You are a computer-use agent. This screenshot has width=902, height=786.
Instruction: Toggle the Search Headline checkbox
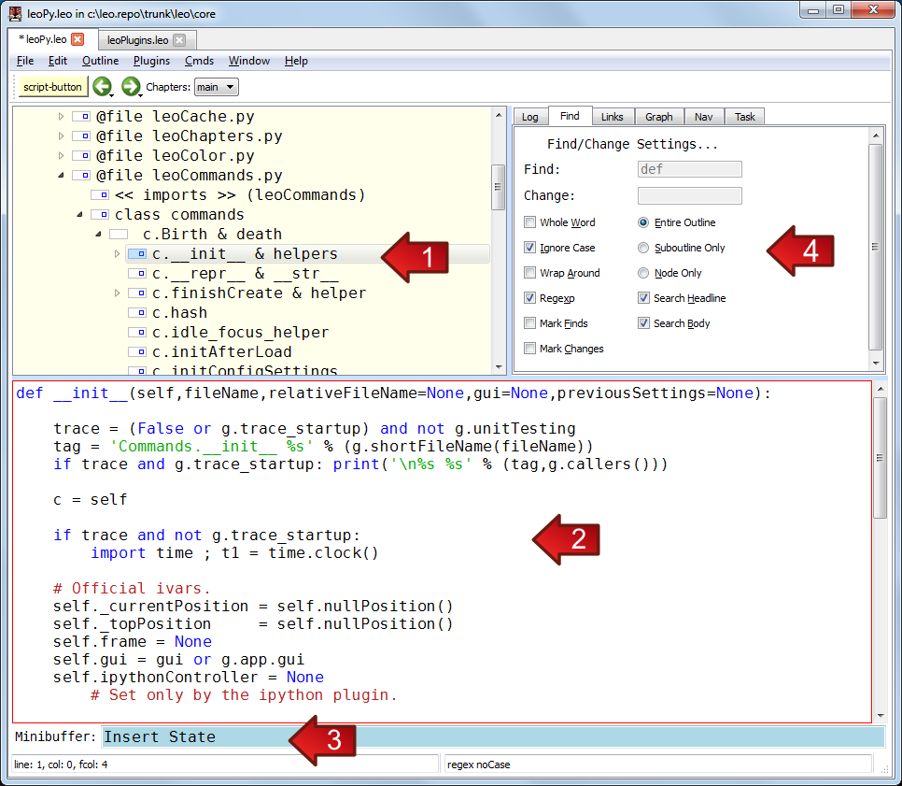coord(643,298)
